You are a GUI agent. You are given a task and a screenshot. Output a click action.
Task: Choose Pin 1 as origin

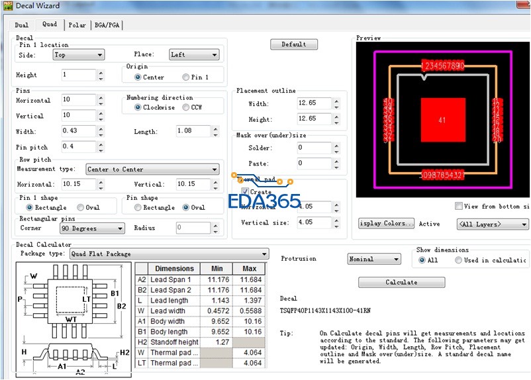coord(186,77)
